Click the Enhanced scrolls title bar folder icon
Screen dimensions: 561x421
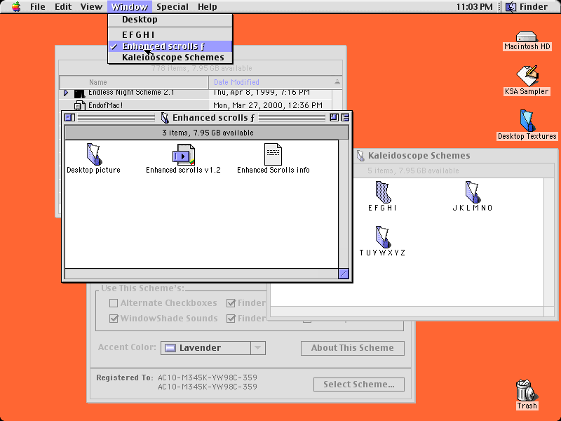pyautogui.click(x=165, y=117)
